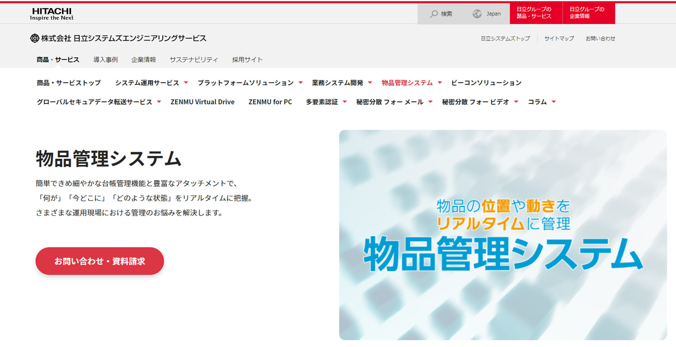Expand グローバルセキュアデータ転送サービス dropdown arrow
Image resolution: width=676 pixels, height=347 pixels.
(159, 102)
